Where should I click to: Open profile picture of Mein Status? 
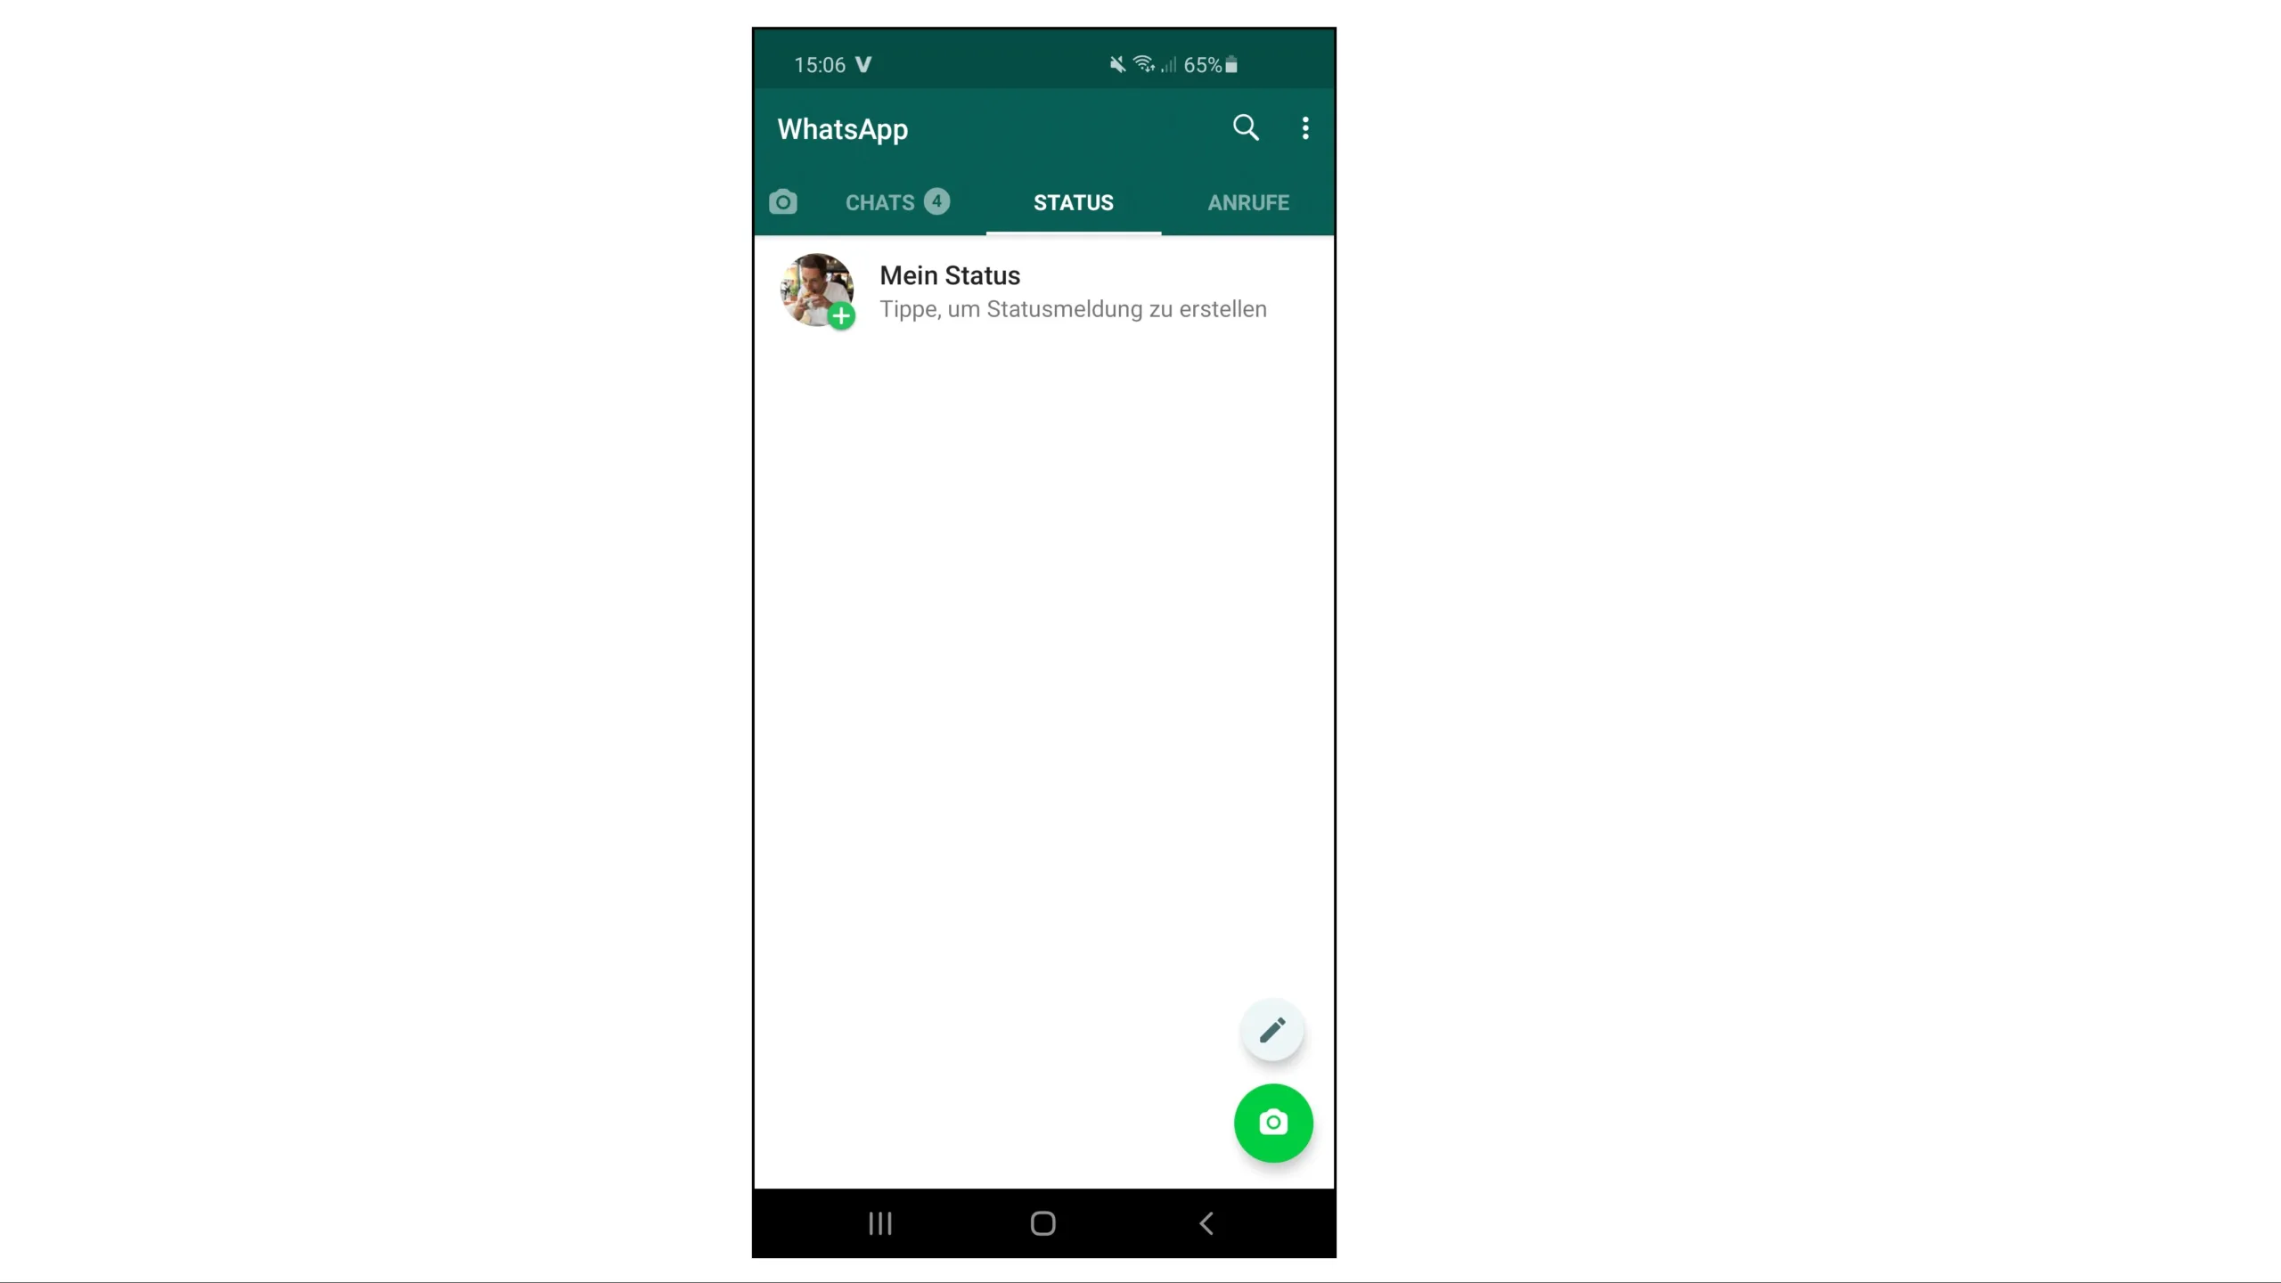pos(814,290)
